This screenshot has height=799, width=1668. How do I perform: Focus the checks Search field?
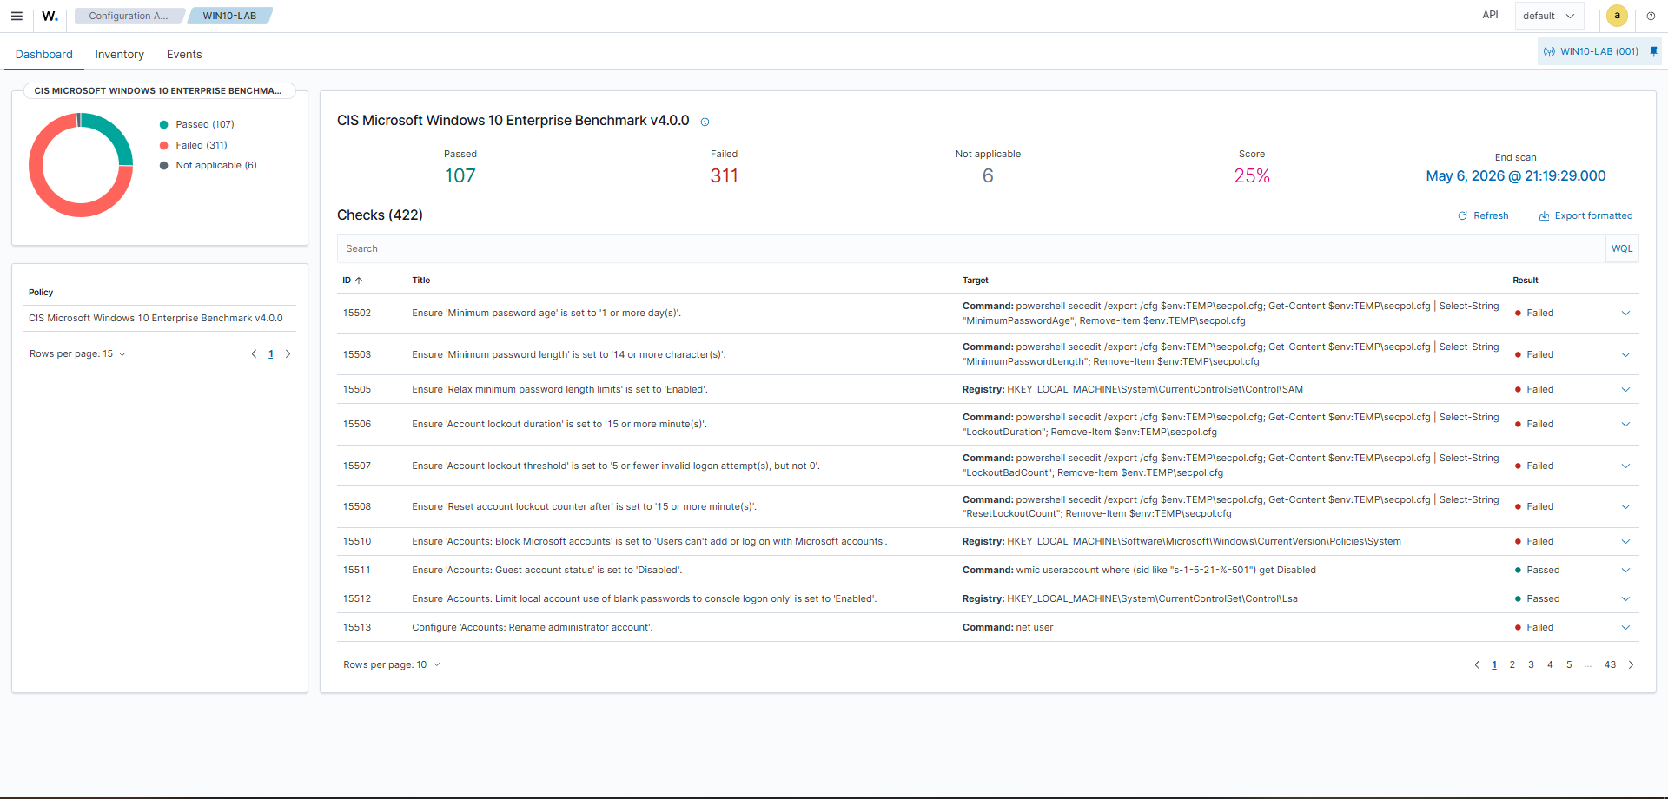971,248
